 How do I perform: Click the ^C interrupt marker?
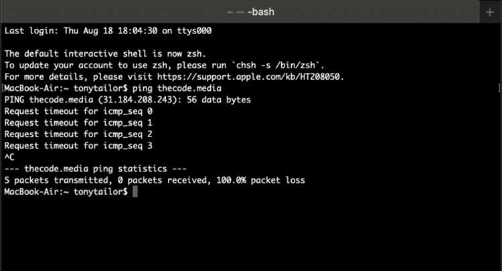click(x=9, y=157)
